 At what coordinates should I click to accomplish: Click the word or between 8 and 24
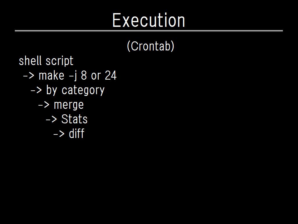96,76
